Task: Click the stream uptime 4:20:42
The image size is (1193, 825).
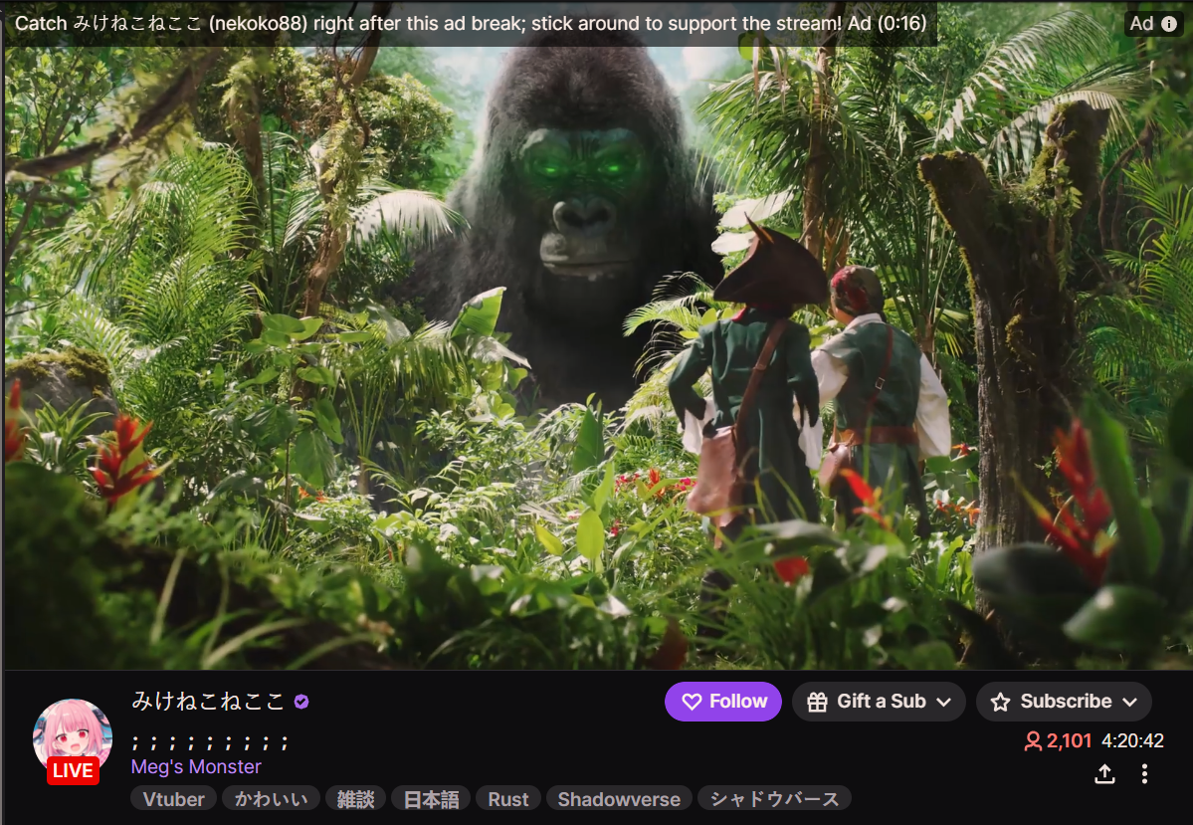Action: (1132, 740)
